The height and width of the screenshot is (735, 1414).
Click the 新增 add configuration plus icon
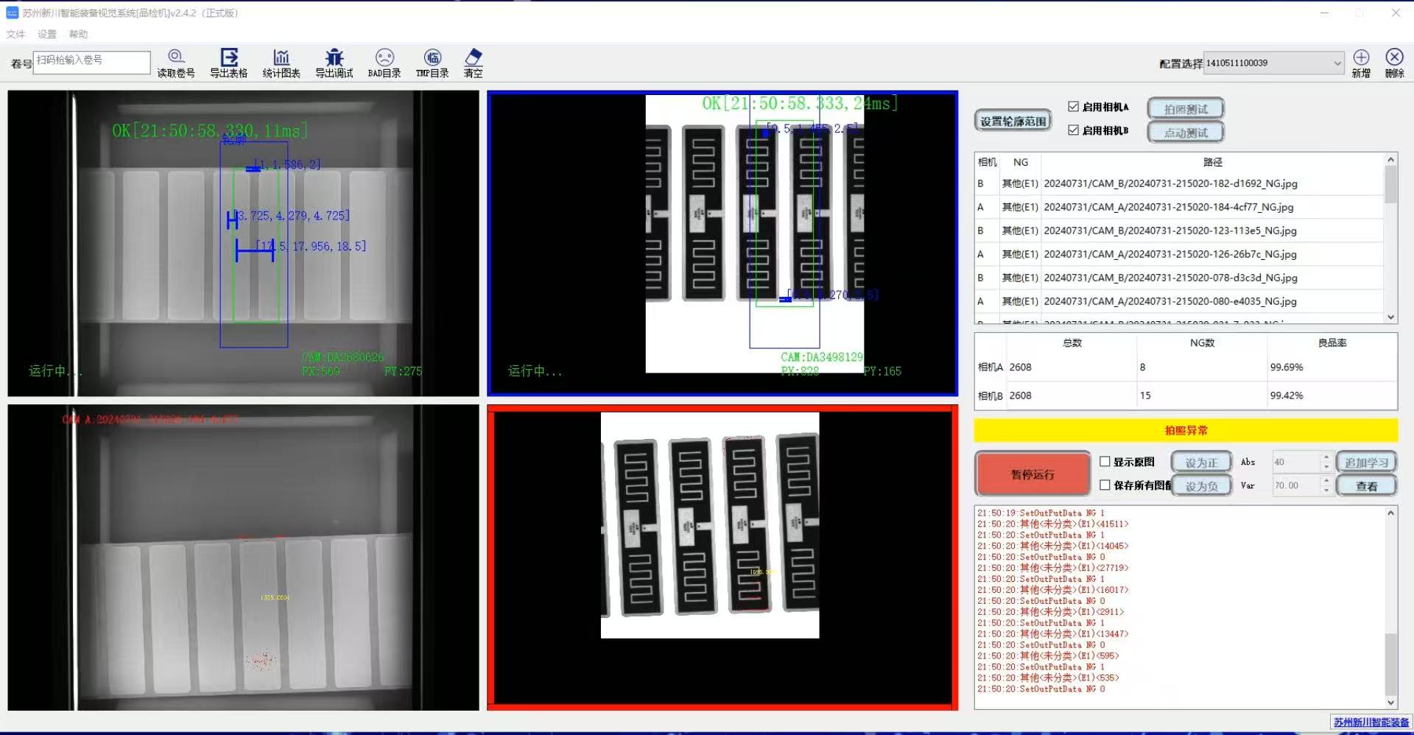click(1361, 57)
